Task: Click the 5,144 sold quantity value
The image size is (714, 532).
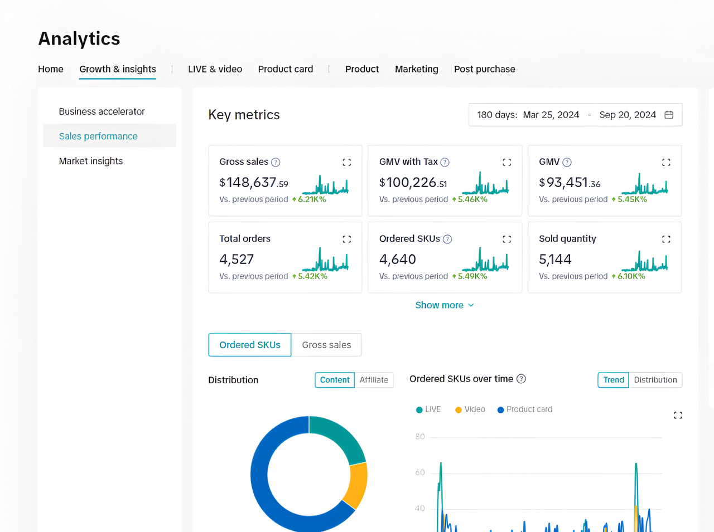Action: click(555, 260)
